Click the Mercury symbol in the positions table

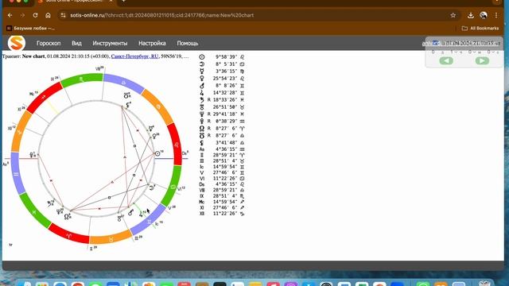point(201,71)
